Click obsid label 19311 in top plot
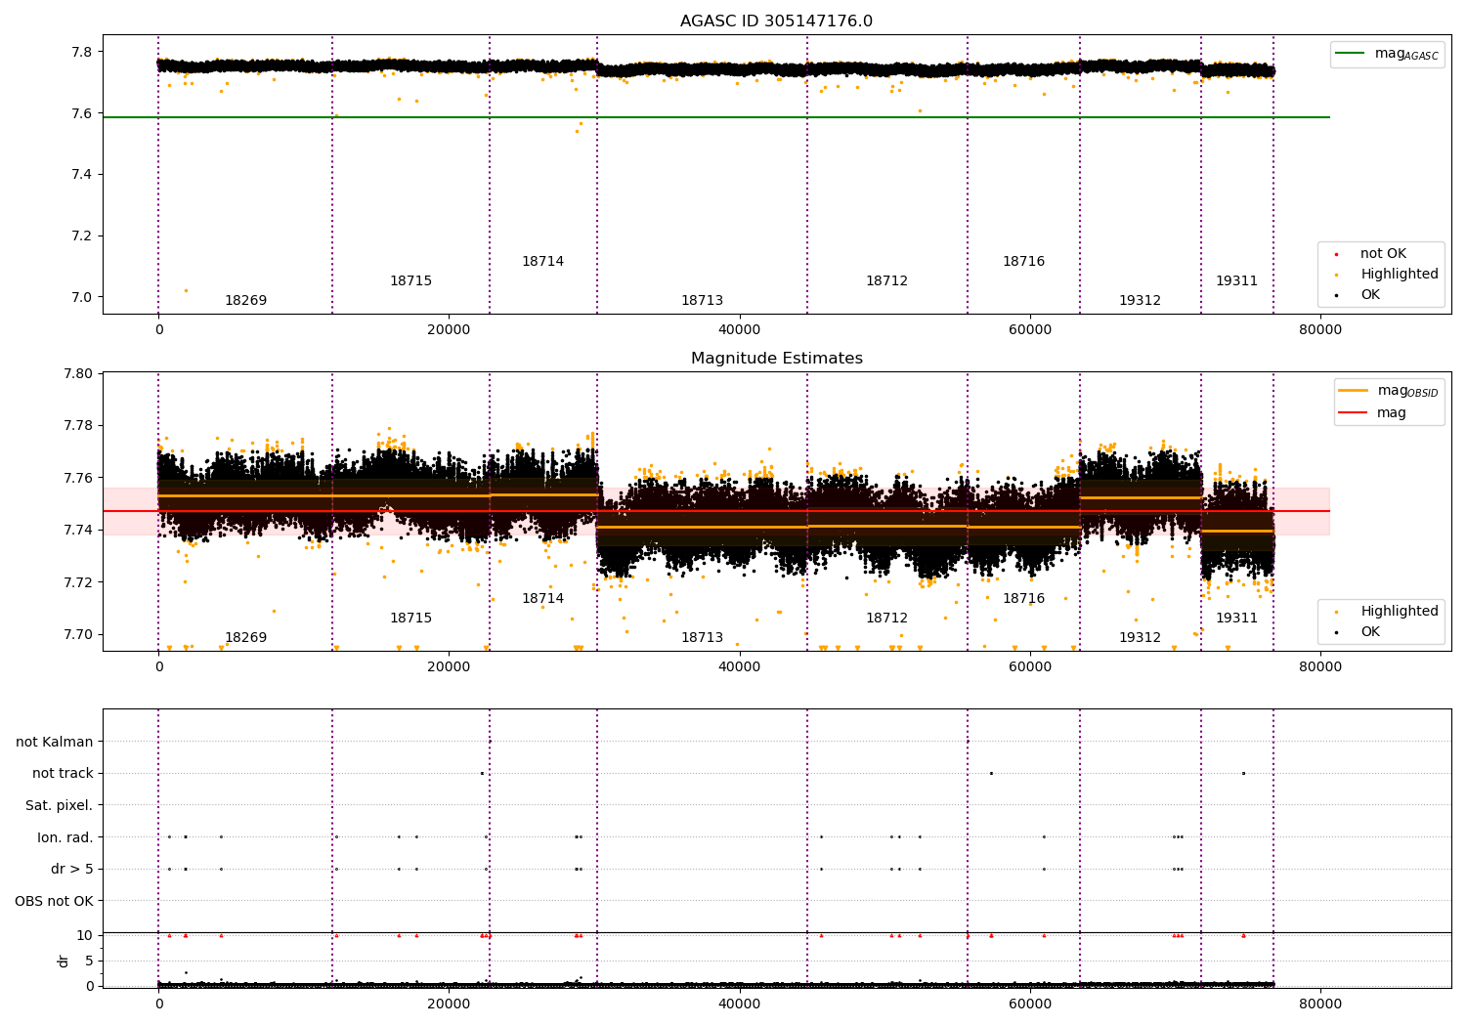The height and width of the screenshot is (1026, 1466). [x=1236, y=281]
